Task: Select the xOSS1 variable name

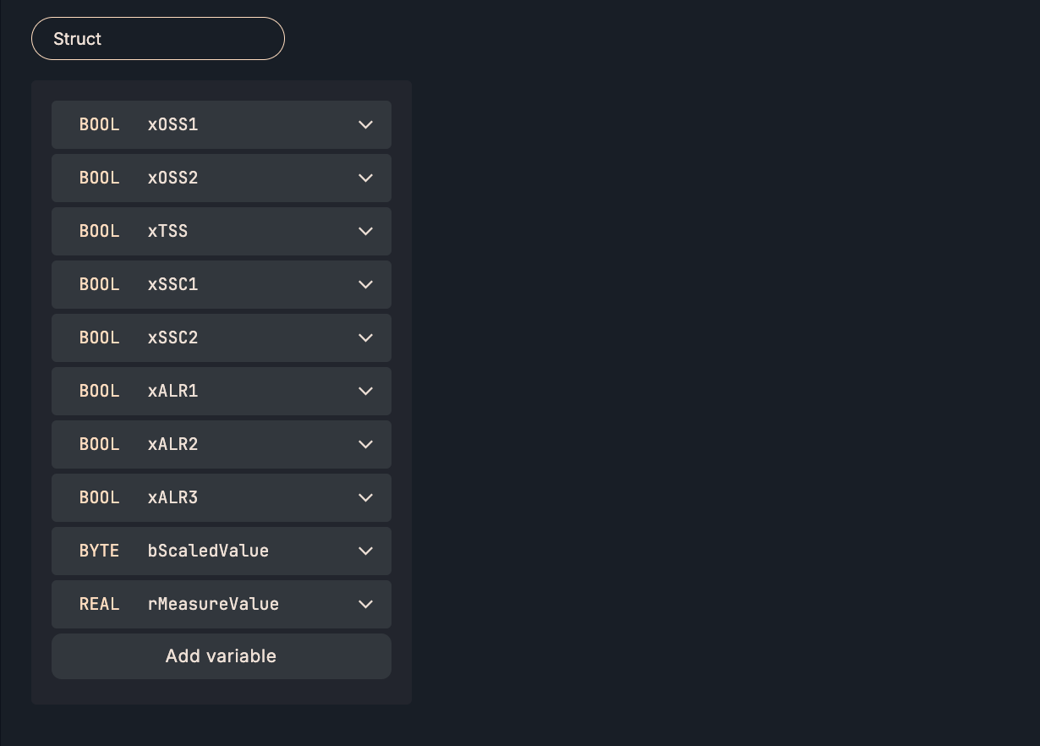Action: point(172,125)
